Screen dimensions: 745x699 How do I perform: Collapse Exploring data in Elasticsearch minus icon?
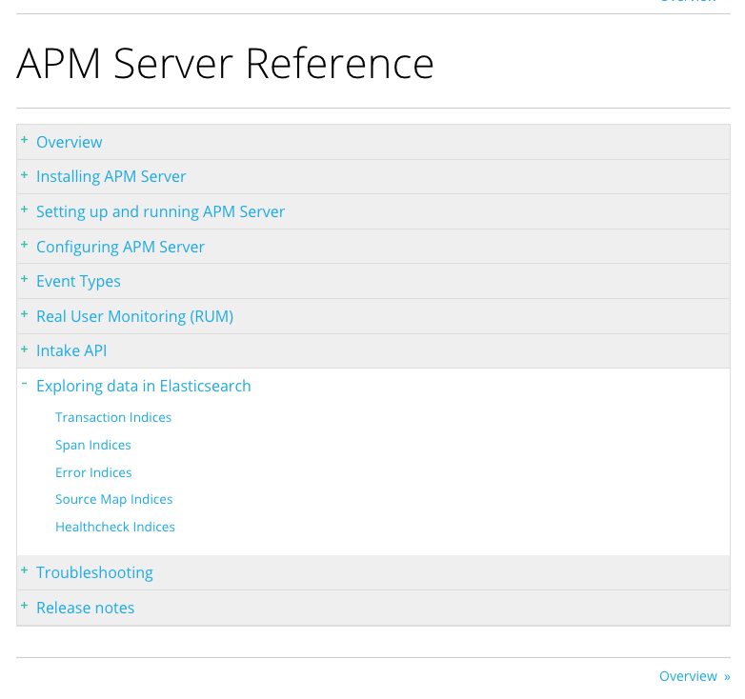(24, 383)
